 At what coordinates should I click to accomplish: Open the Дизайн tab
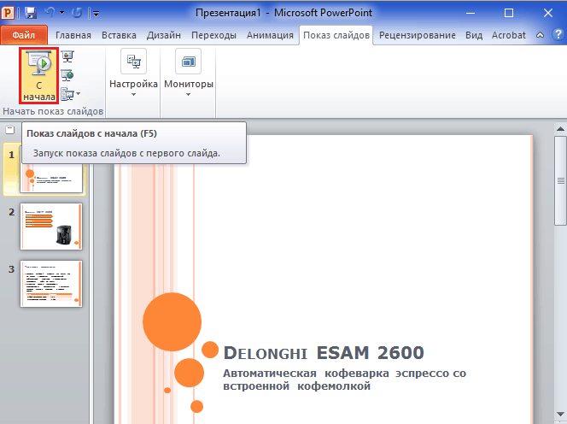(164, 35)
